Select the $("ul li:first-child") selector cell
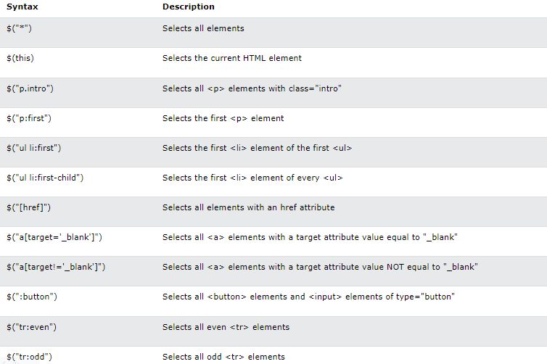Image resolution: width=547 pixels, height=364 pixels. pyautogui.click(x=45, y=178)
